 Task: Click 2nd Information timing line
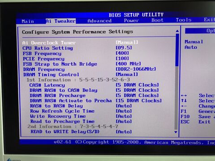[73, 127]
